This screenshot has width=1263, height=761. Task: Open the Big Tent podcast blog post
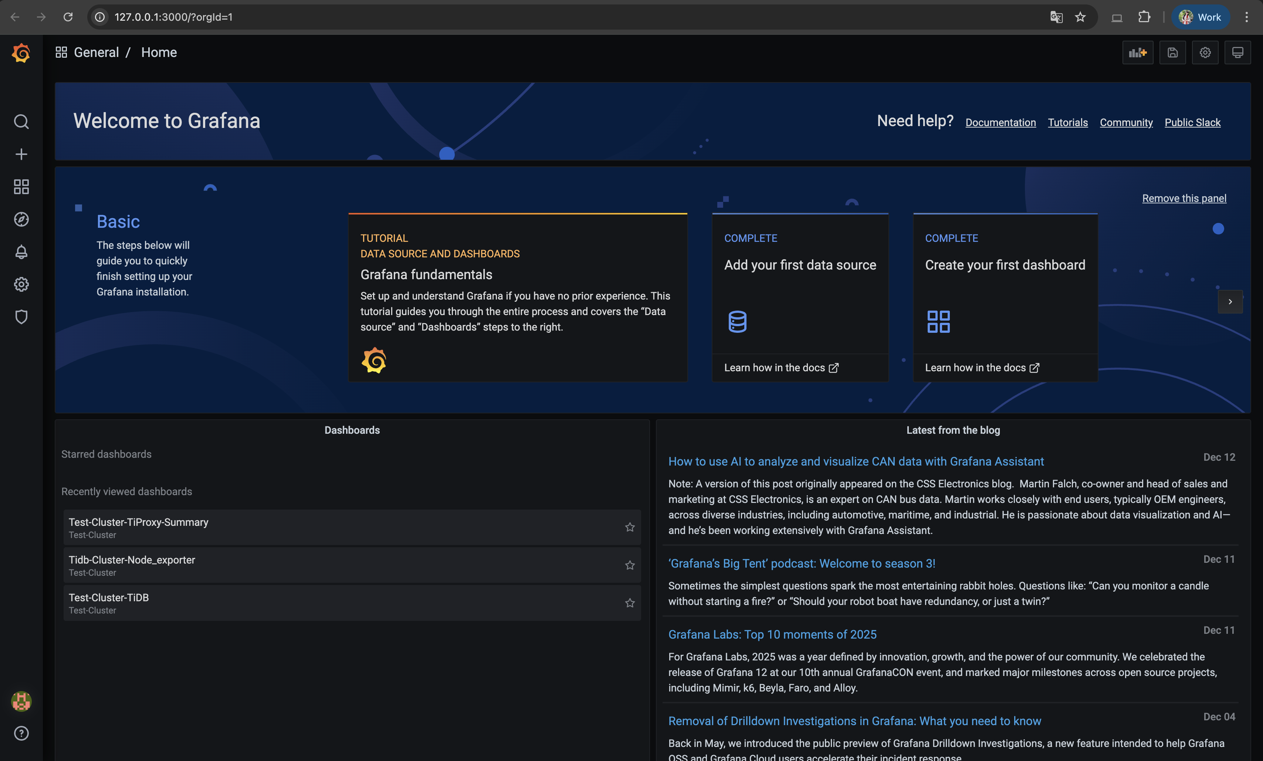coord(802,564)
